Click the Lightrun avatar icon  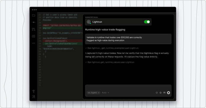pyautogui.click(x=89, y=22)
